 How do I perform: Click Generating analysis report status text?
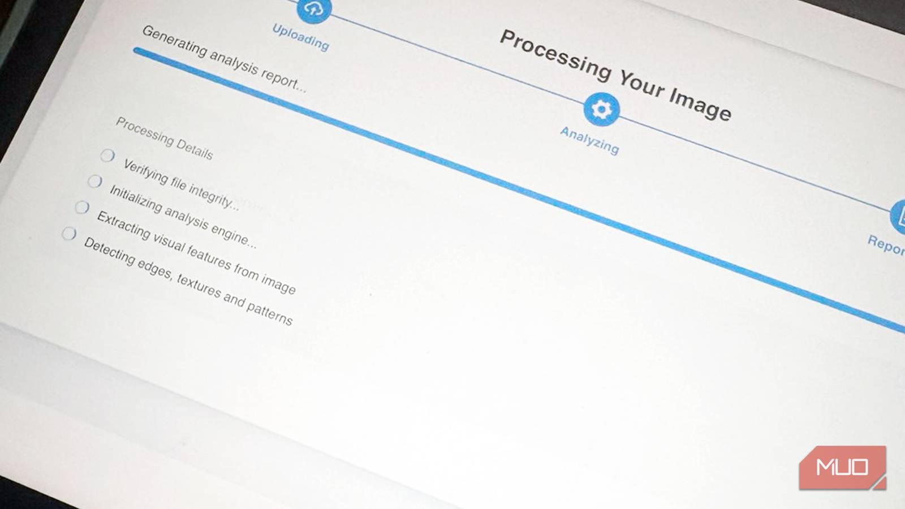point(224,59)
